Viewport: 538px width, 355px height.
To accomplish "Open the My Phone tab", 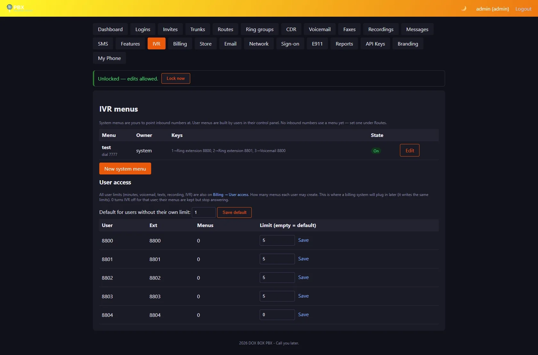I will pos(110,58).
